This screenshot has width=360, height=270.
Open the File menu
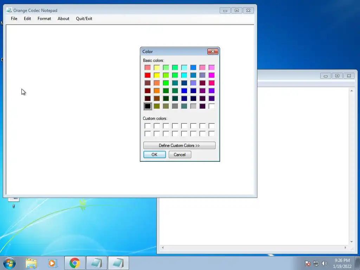[x=14, y=19]
